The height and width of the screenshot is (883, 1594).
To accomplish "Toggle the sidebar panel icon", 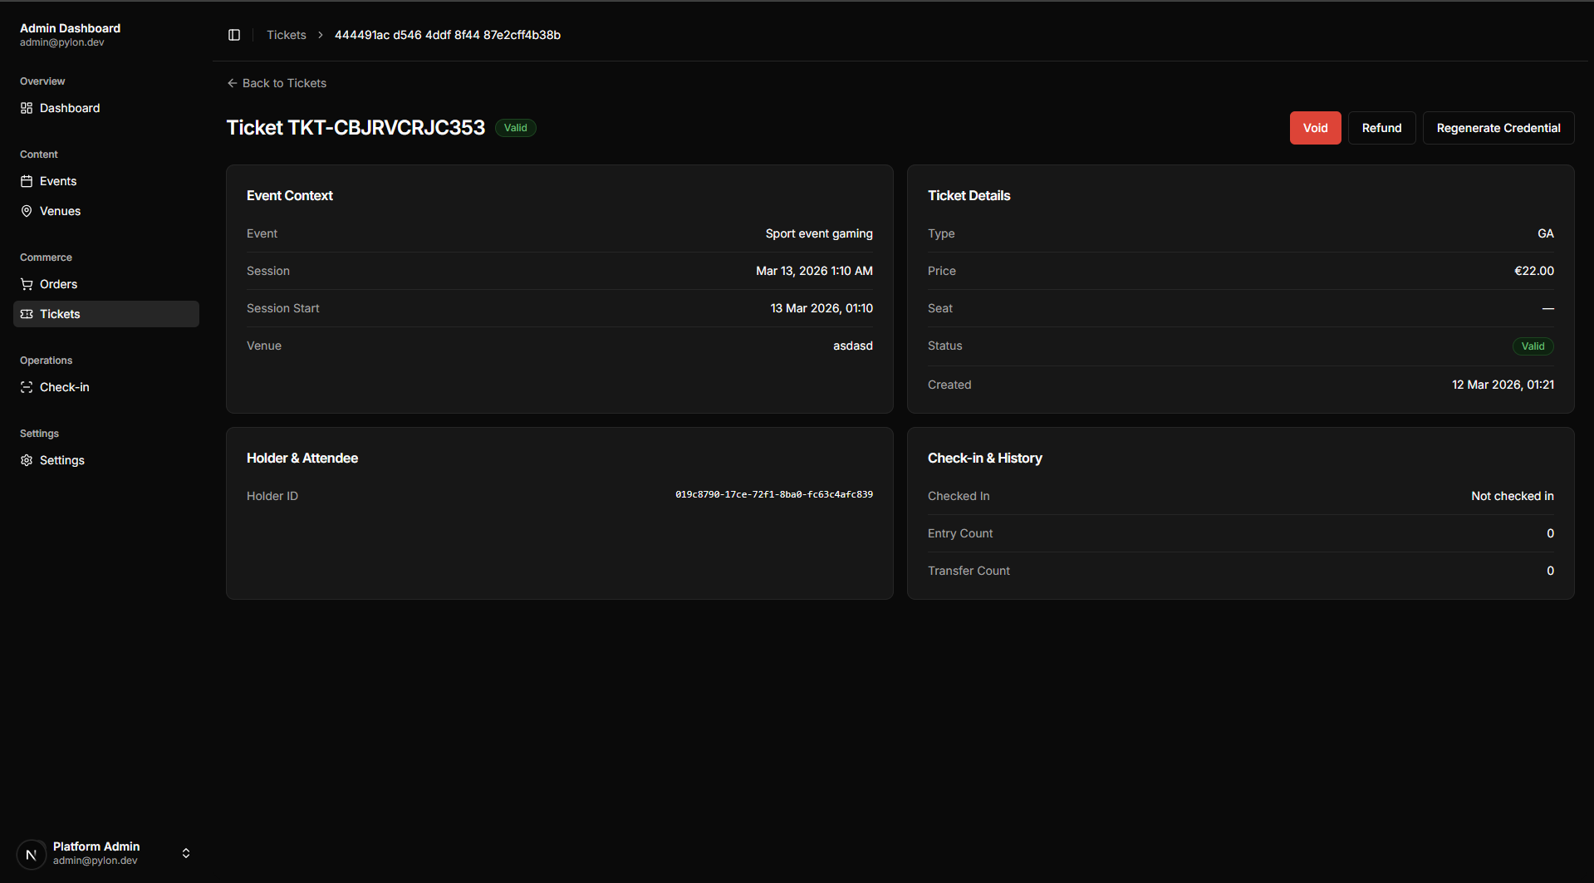I will click(x=234, y=35).
